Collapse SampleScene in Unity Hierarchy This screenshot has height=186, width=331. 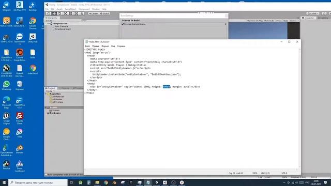(x=48, y=24)
